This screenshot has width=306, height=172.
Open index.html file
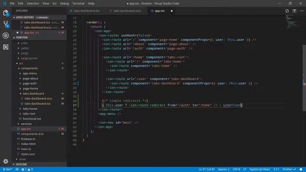point(28,144)
